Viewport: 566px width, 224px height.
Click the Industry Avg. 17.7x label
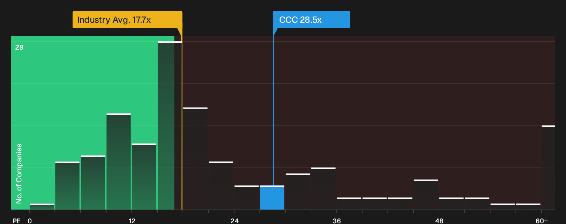tap(127, 20)
